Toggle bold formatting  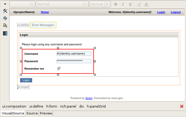[x=116, y=4]
